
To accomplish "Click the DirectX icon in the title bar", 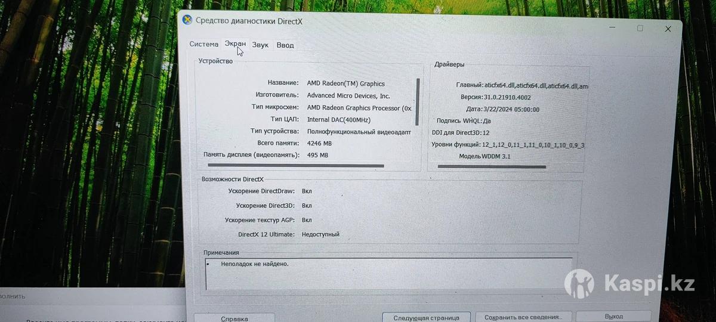I will pos(187,20).
